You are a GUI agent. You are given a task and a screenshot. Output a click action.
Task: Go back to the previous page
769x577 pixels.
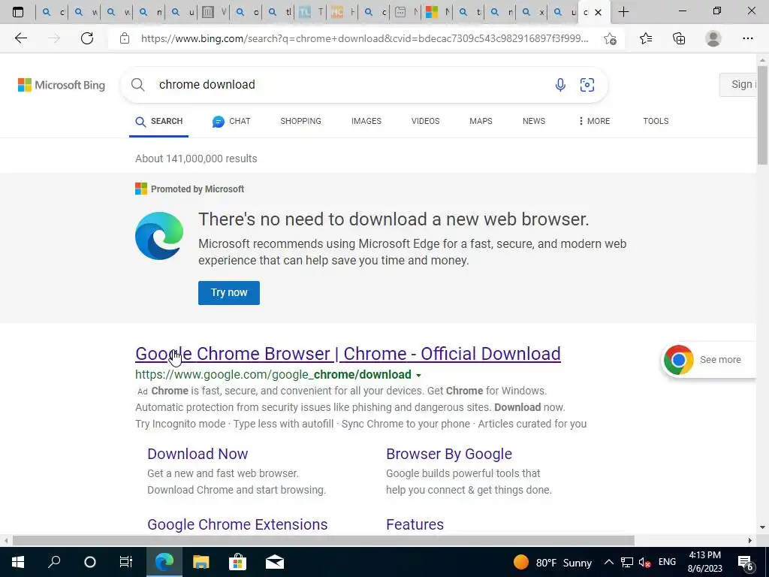coord(20,38)
